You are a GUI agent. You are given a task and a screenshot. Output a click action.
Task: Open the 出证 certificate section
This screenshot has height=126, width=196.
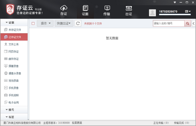click(x=129, y=10)
